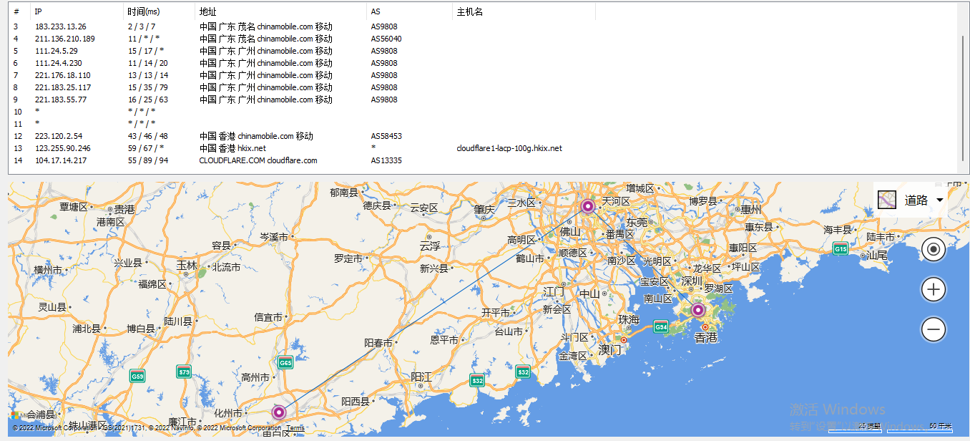970x441 pixels.
Task: Click the Maoming hop marker near 化州市
Action: tap(279, 412)
